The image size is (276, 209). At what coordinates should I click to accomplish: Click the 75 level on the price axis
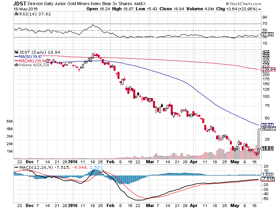267,106
